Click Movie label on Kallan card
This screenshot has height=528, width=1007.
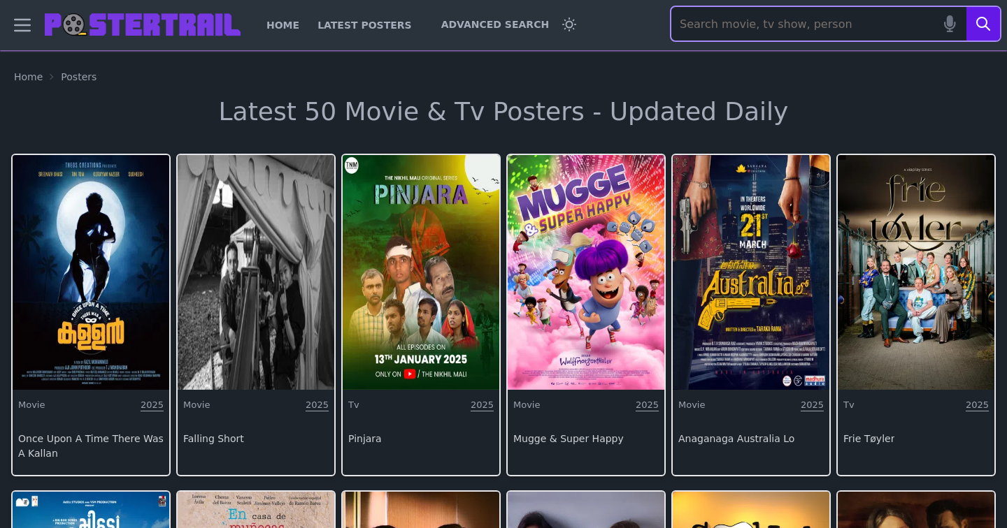[31, 405]
